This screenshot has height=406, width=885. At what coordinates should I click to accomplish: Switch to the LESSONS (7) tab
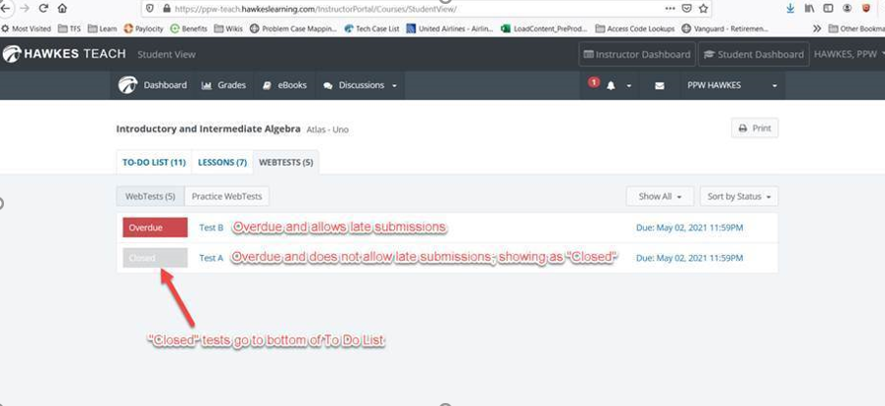click(x=222, y=163)
